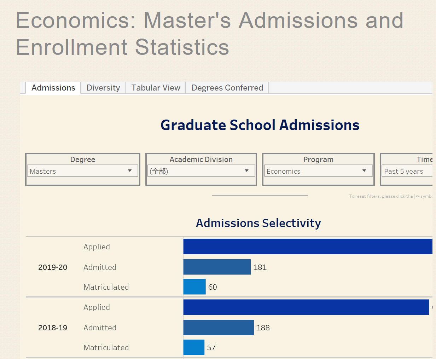The height and width of the screenshot is (359, 436).
Task: Click the 2019-20 Applied bar
Action: 308,247
